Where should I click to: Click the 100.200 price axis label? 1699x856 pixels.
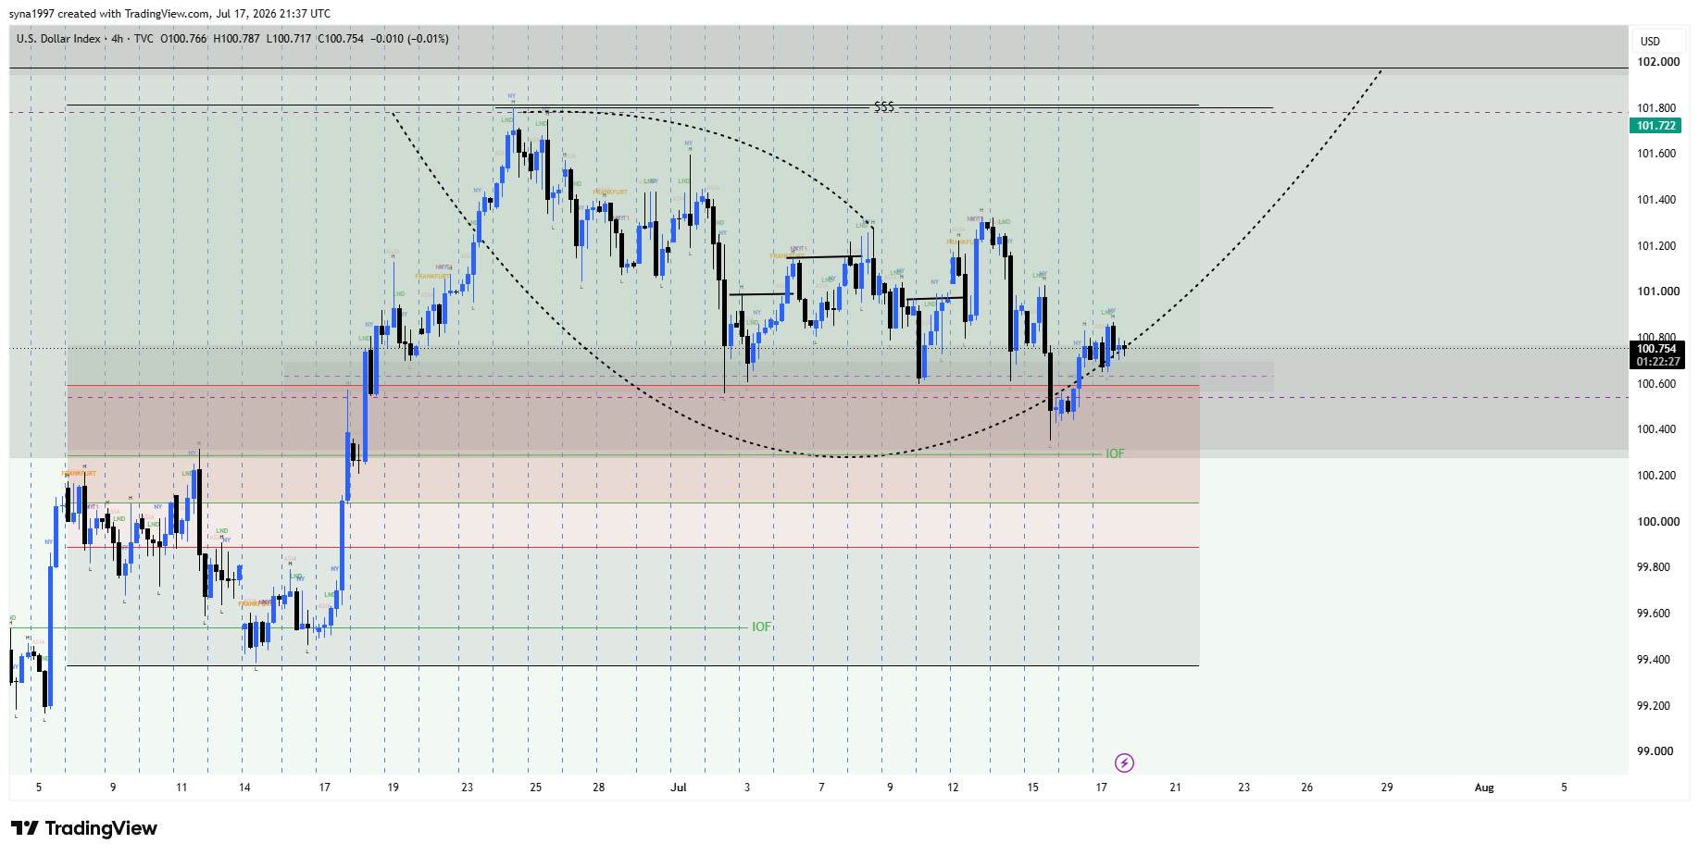(1656, 476)
